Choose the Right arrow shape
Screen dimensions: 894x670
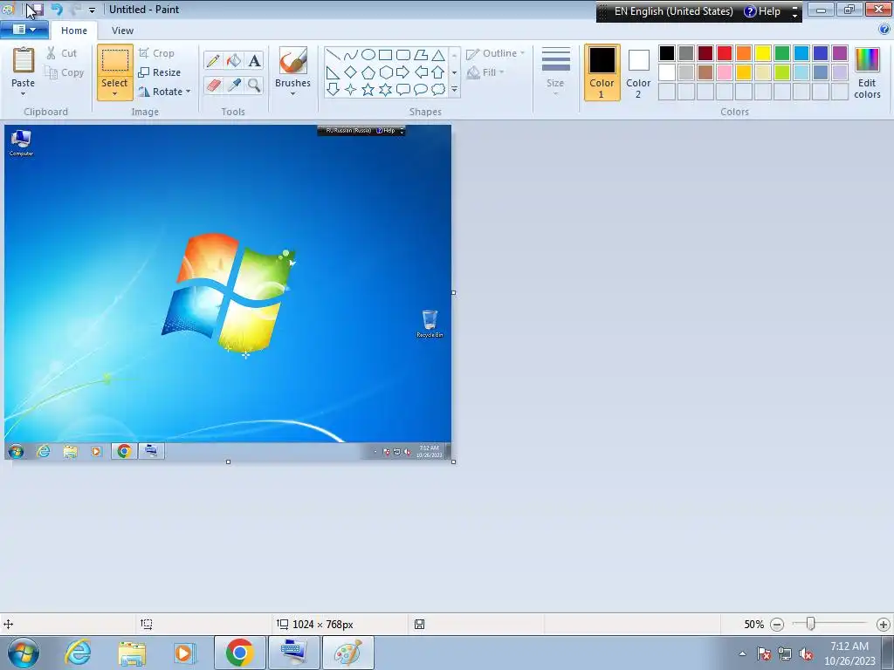pyautogui.click(x=403, y=72)
